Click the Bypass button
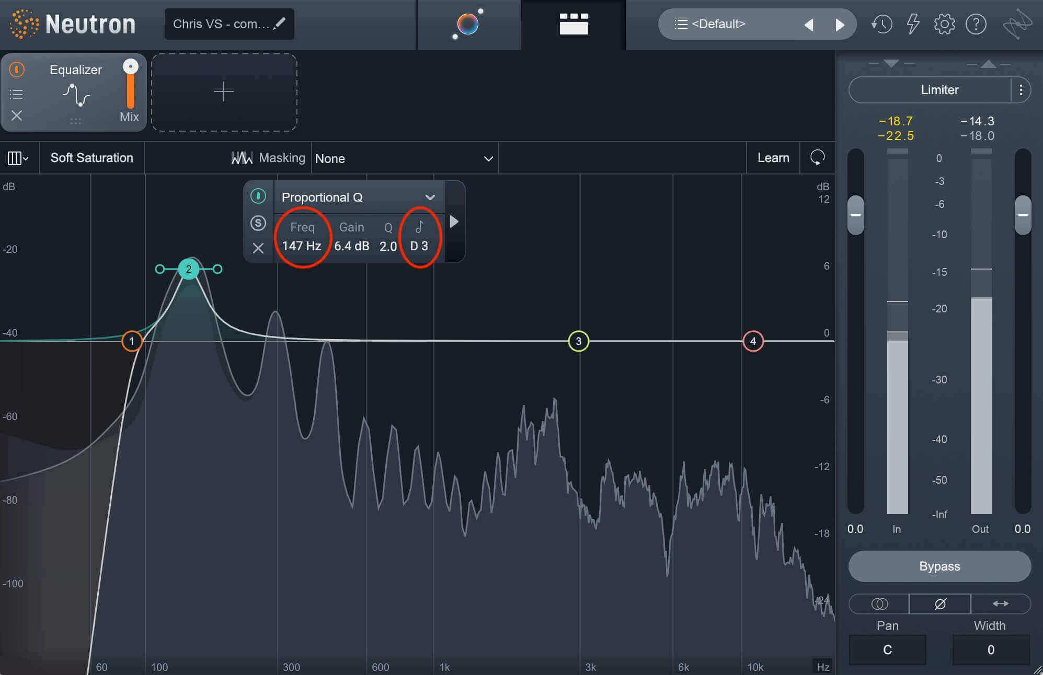 939,566
